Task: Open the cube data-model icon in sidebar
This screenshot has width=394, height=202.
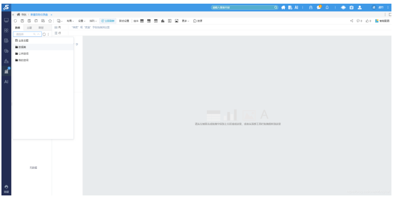Action: 6,51
